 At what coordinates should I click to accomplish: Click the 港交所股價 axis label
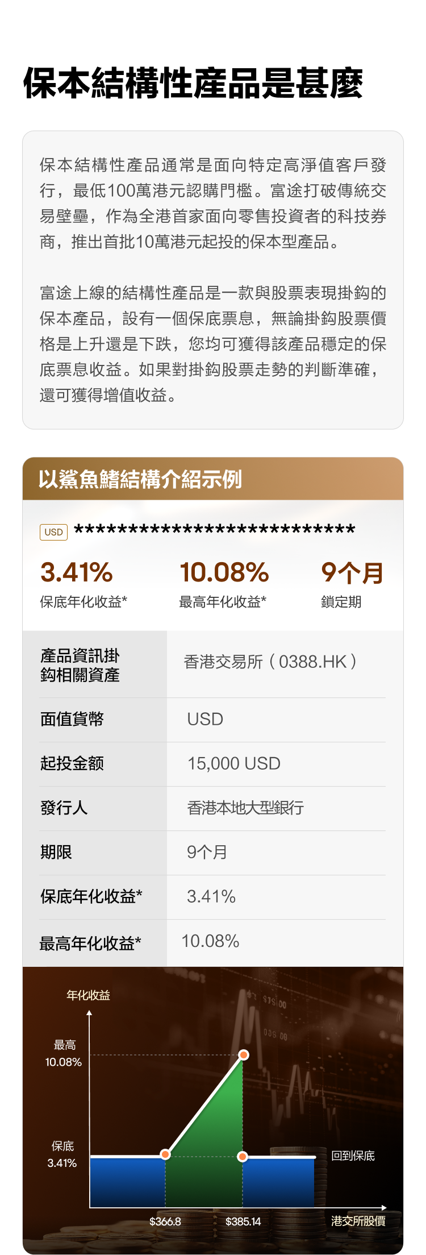pyautogui.click(x=358, y=1221)
